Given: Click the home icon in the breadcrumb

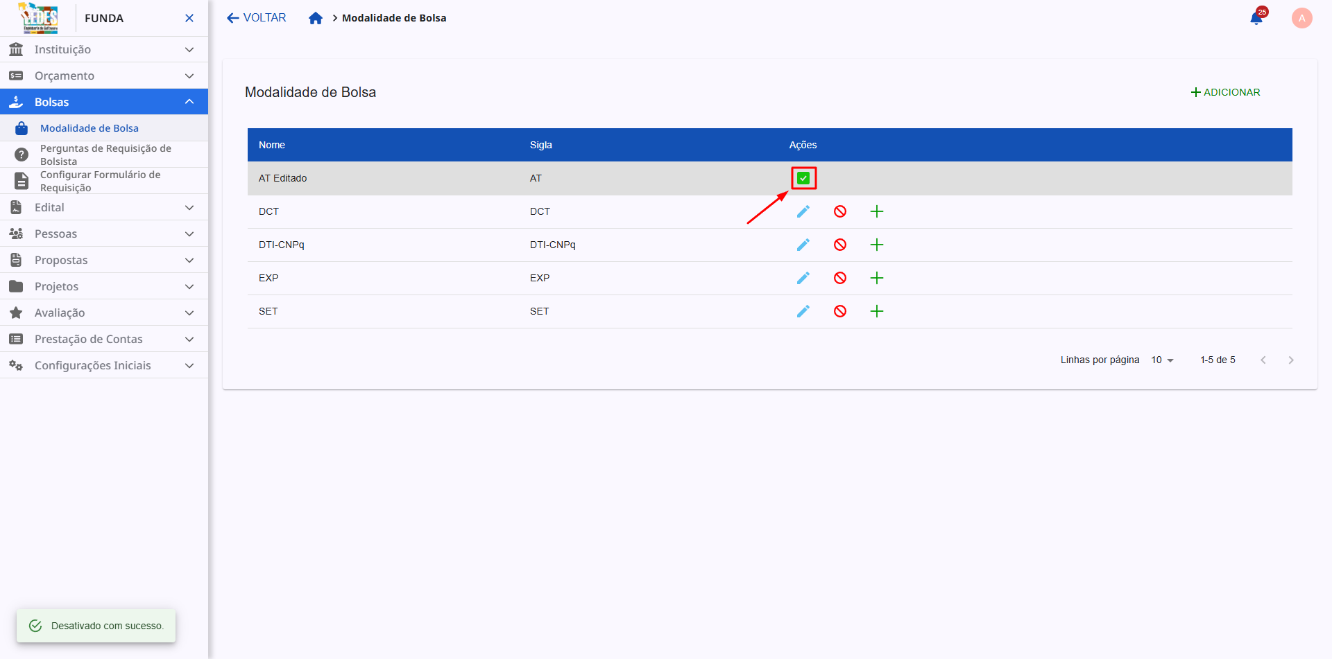Looking at the screenshot, I should 316,18.
